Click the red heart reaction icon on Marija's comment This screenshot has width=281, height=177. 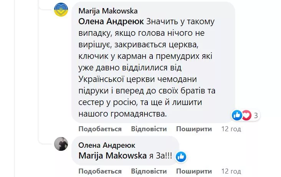(246, 115)
